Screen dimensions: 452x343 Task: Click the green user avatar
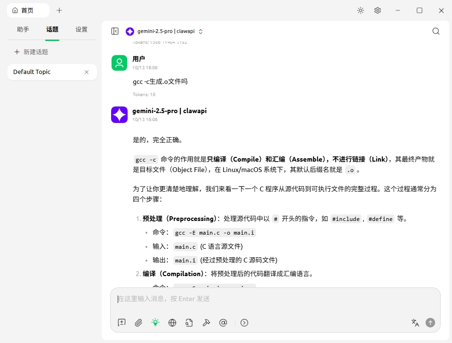pyautogui.click(x=119, y=63)
